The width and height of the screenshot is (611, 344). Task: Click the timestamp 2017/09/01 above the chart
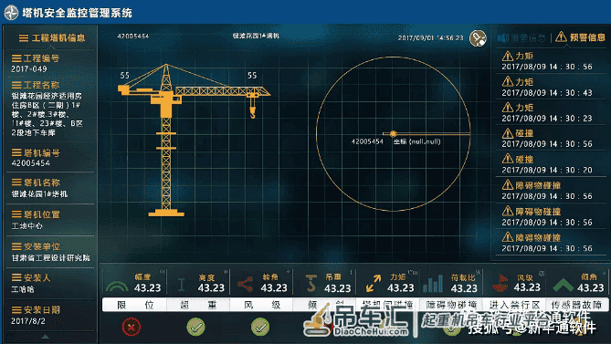tap(430, 37)
